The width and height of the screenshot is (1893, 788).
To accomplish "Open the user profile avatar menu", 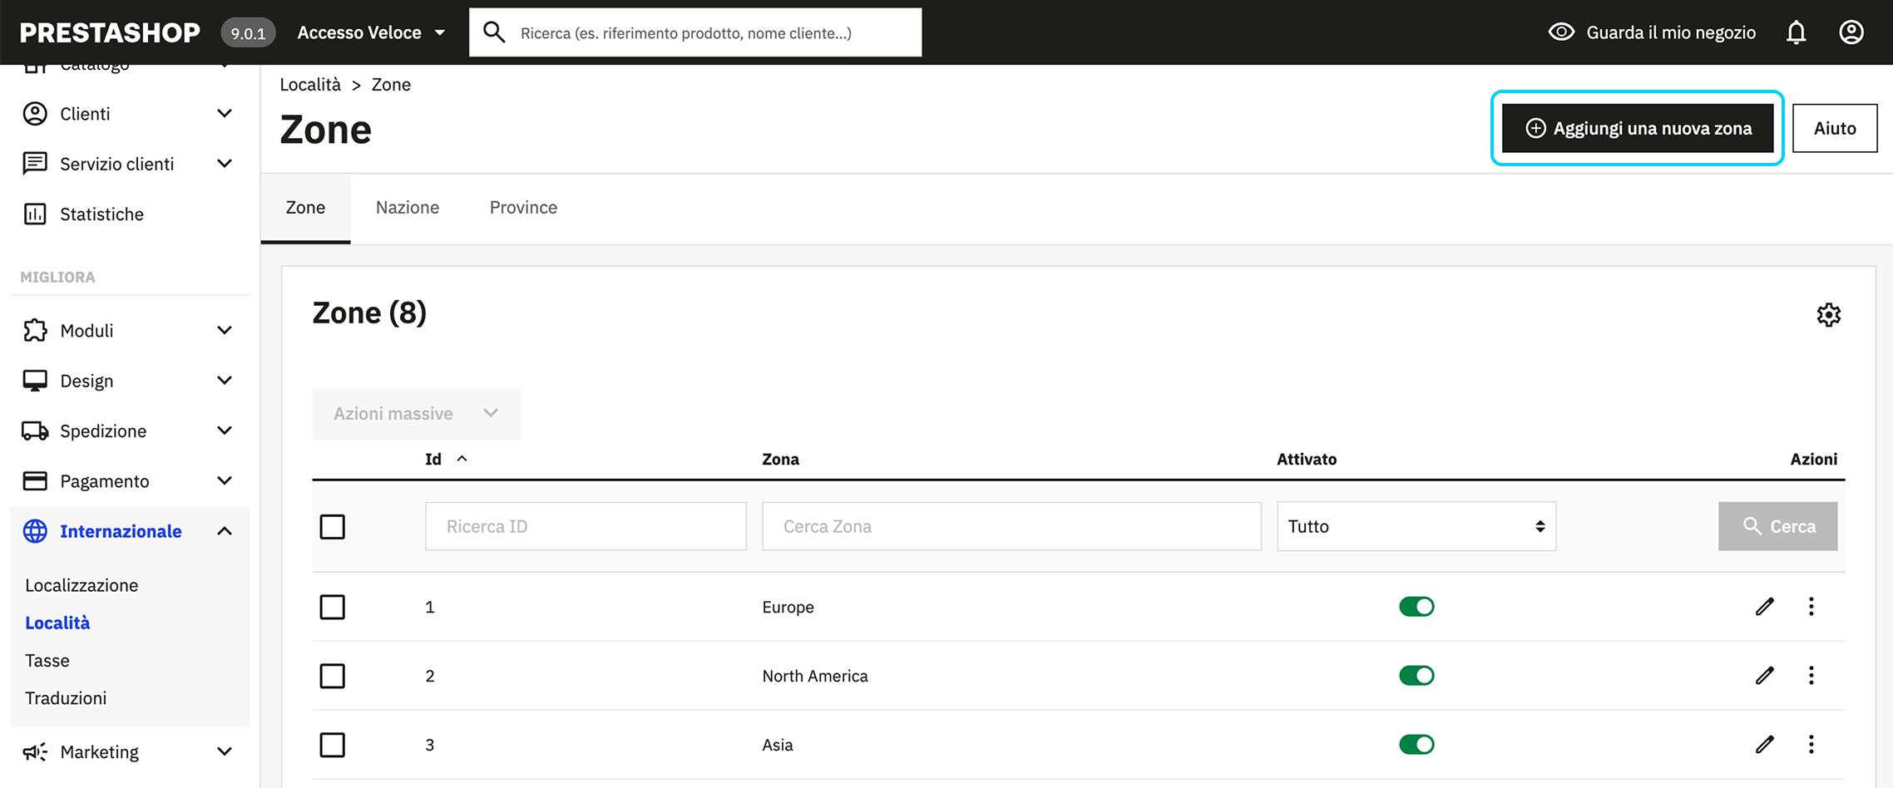I will point(1851,32).
